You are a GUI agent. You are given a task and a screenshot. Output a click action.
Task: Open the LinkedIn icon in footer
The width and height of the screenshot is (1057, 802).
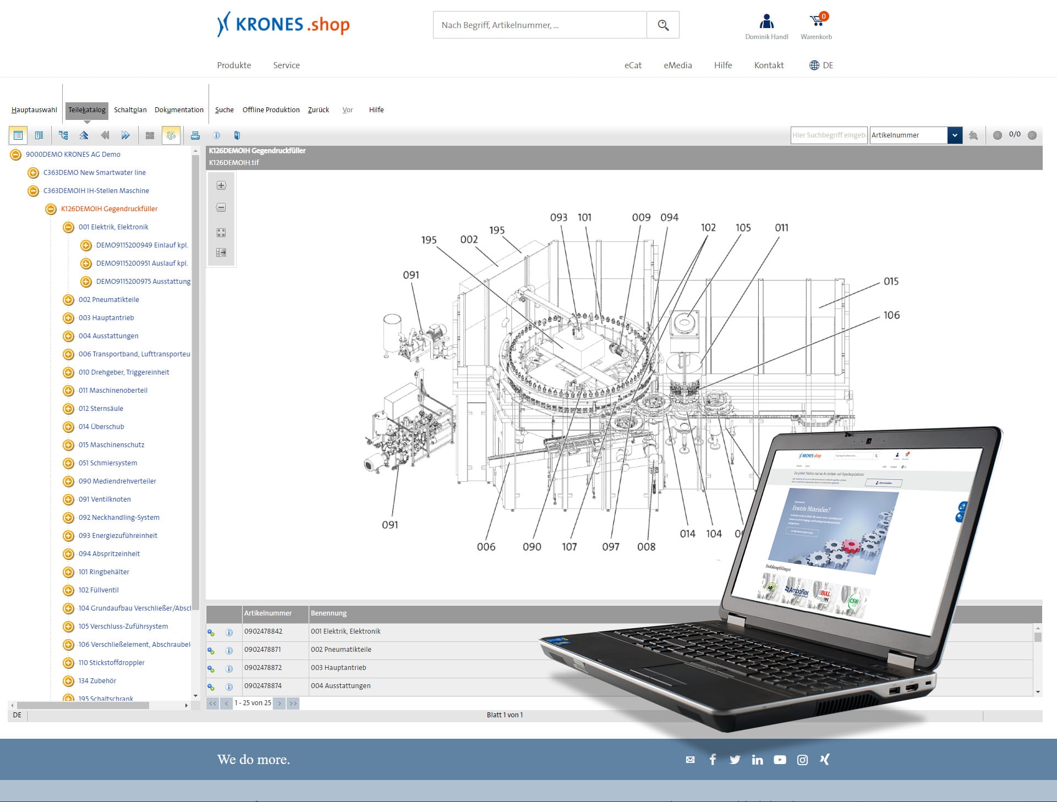[x=758, y=760]
